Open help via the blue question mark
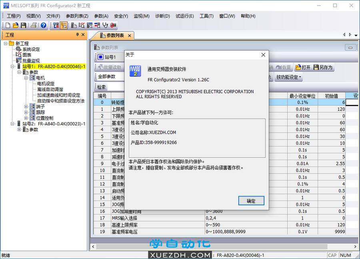360x259 pixels. (43, 25)
